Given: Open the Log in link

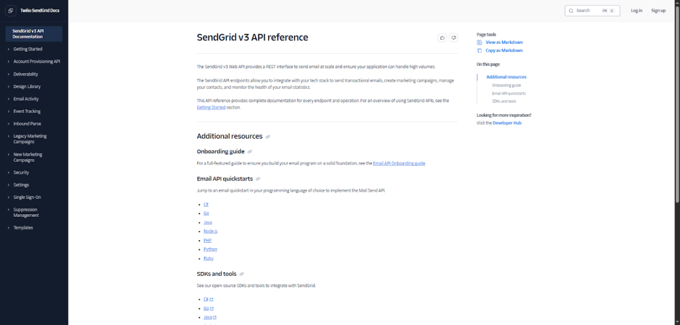Looking at the screenshot, I should (x=636, y=11).
